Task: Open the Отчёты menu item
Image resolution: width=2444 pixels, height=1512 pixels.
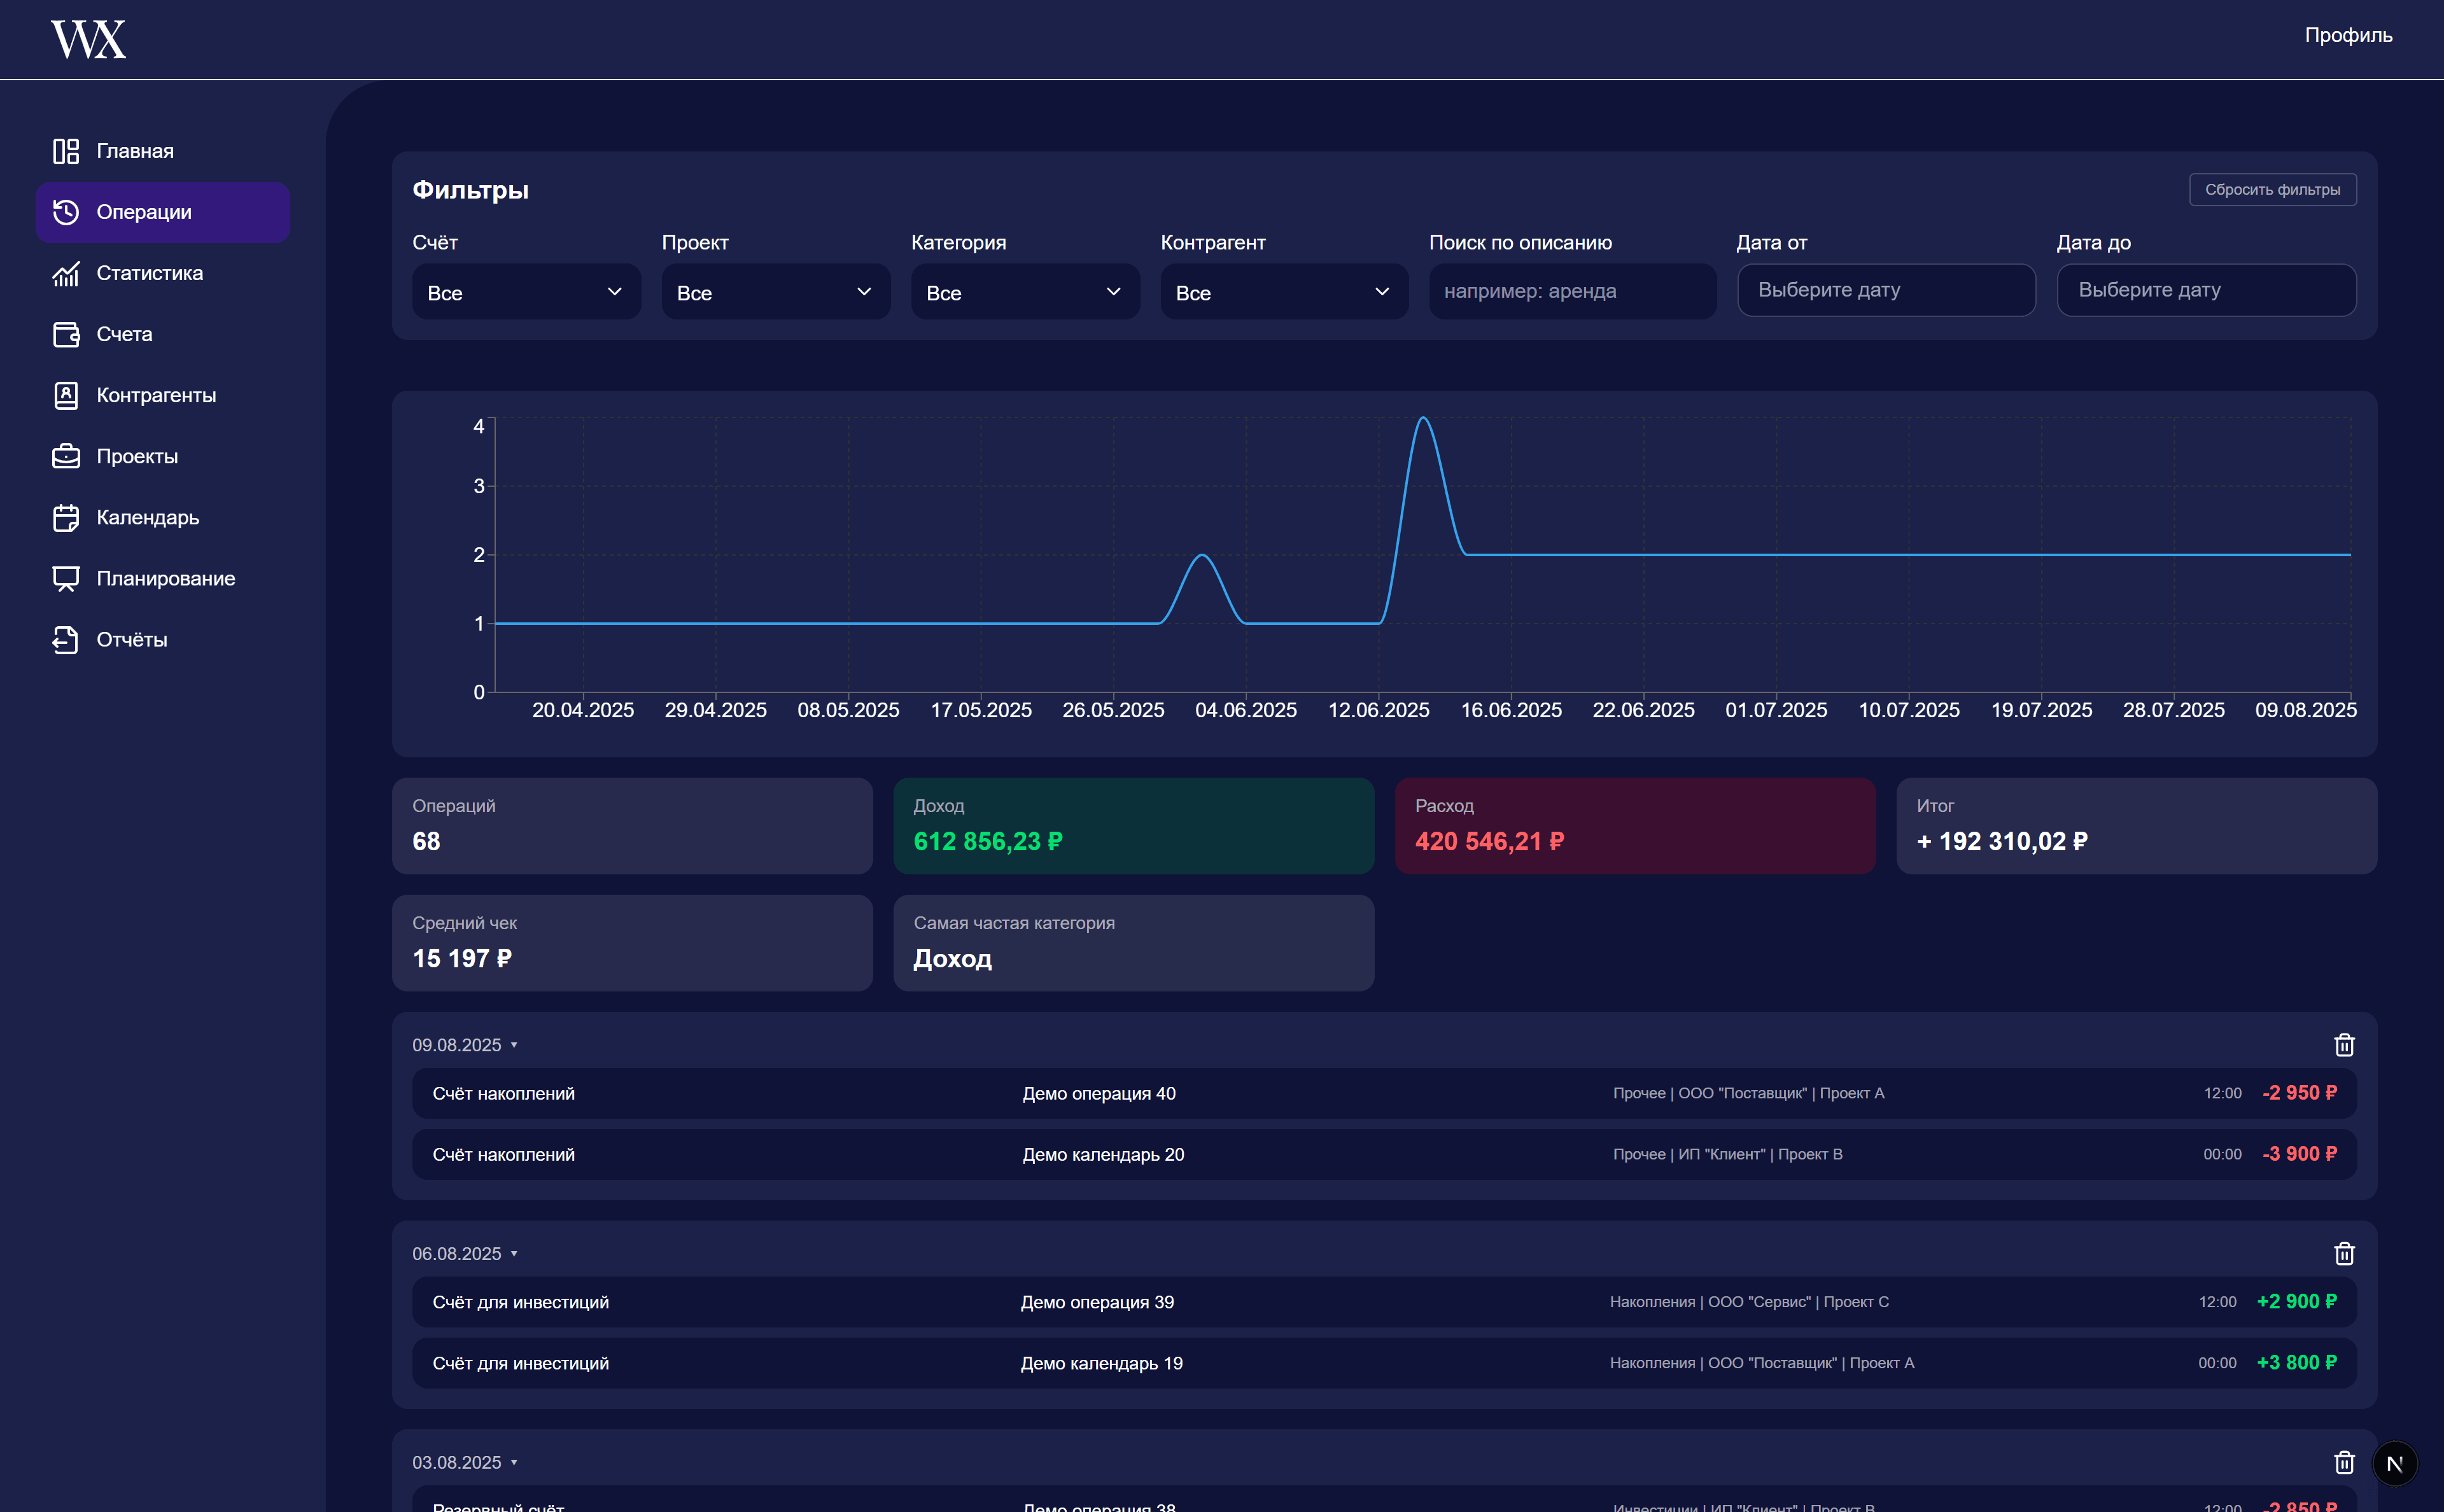Action: point(131,639)
